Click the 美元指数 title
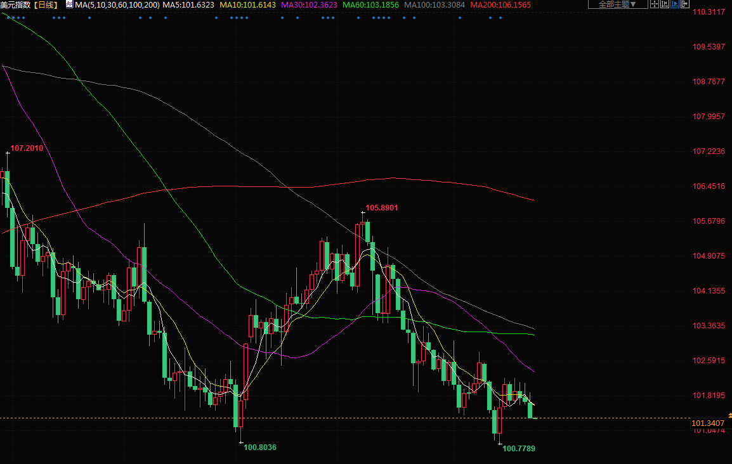This screenshot has height=464, width=732. 16,5
